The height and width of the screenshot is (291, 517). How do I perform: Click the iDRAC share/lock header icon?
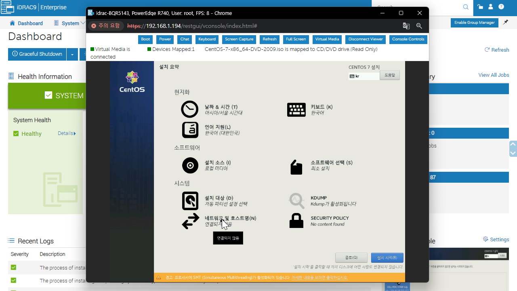click(480, 7)
